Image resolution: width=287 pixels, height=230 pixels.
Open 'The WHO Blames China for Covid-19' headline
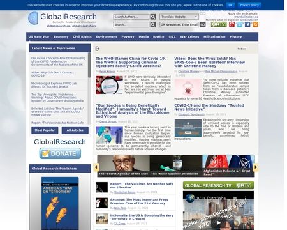point(131,62)
